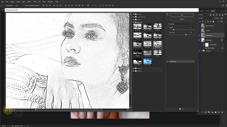Open the Auto-Select Layer dropdown
This screenshot has width=227, height=127.
18,6
